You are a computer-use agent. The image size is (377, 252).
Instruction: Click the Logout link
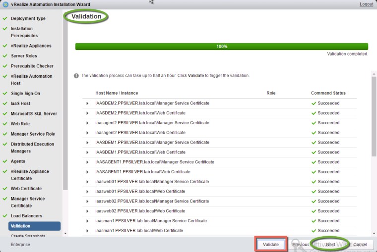(x=367, y=4)
